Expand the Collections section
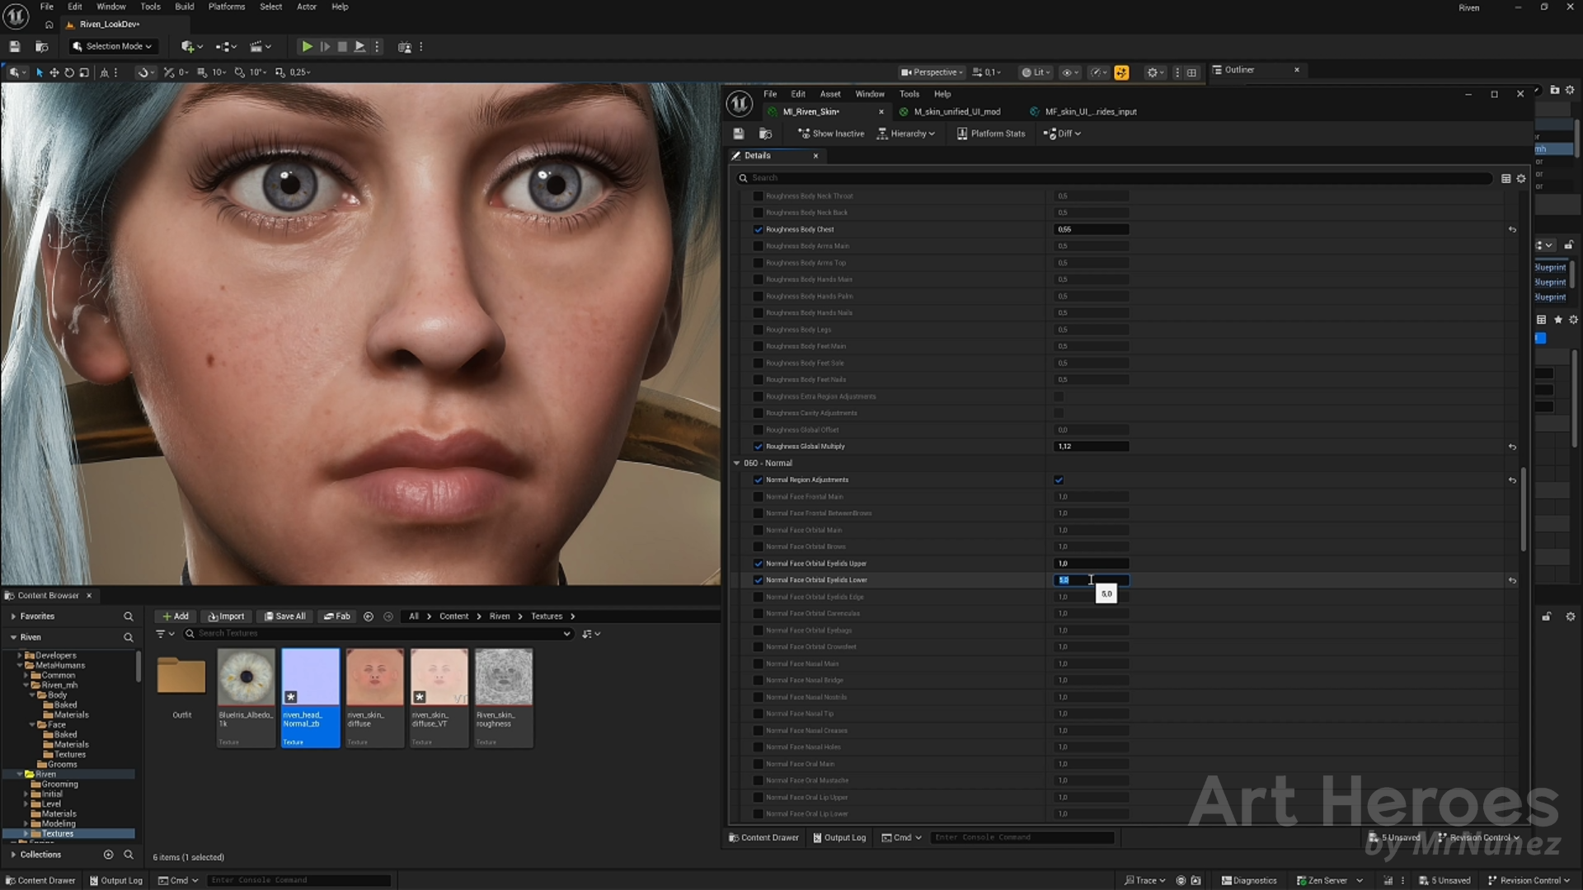Image resolution: width=1583 pixels, height=890 pixels. pos(13,855)
